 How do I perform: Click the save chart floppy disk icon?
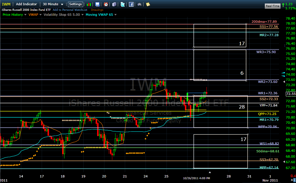pyautogui.click(x=97, y=4)
